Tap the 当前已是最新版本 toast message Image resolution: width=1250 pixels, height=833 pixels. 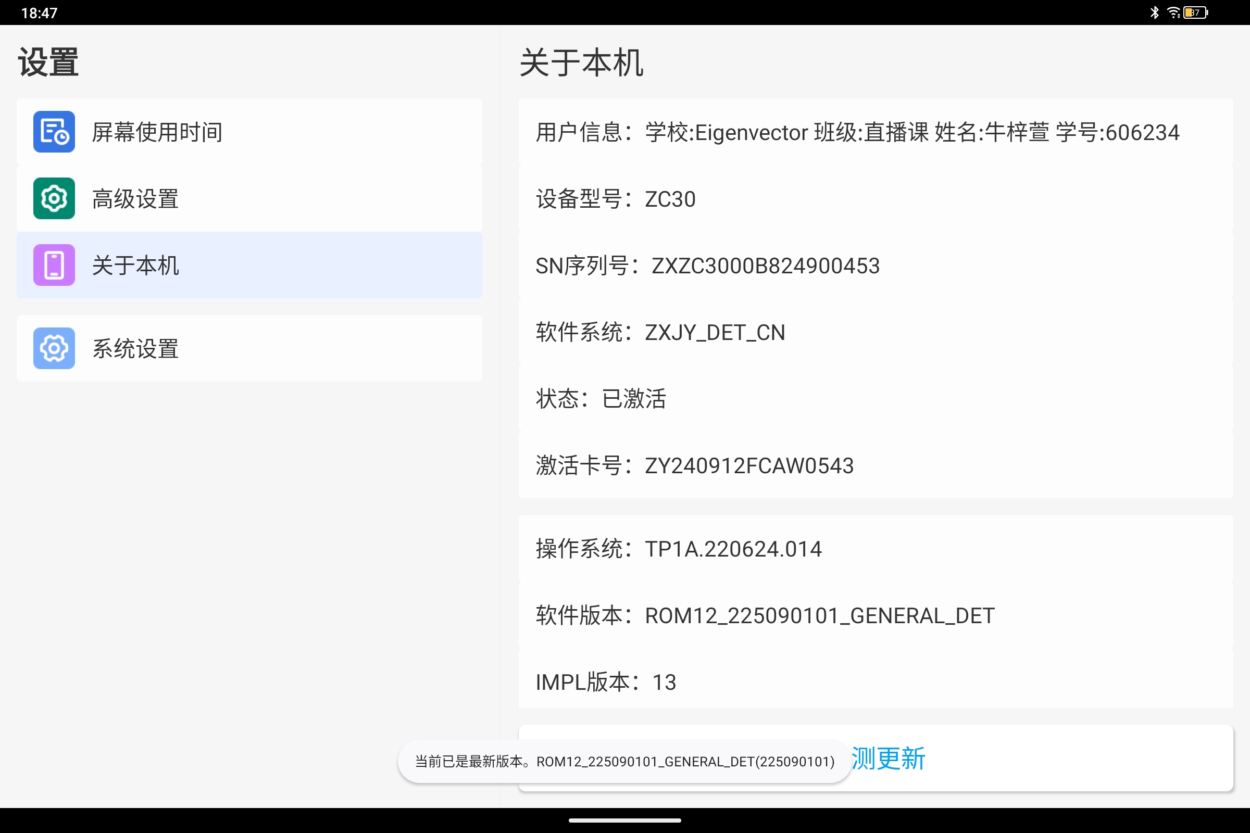coord(624,761)
